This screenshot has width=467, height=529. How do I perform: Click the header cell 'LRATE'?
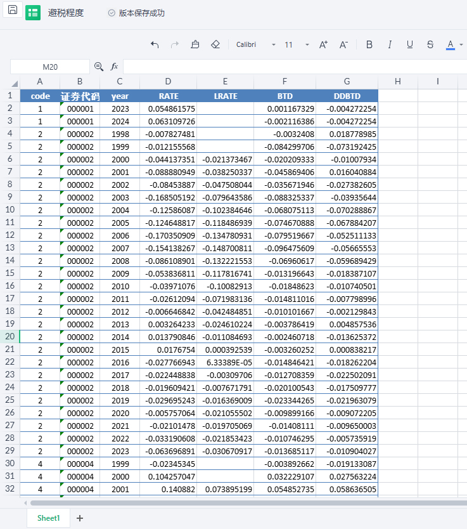[226, 96]
